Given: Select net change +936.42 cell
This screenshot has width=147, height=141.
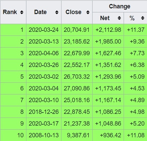Looking at the screenshot, I should 108,135.
